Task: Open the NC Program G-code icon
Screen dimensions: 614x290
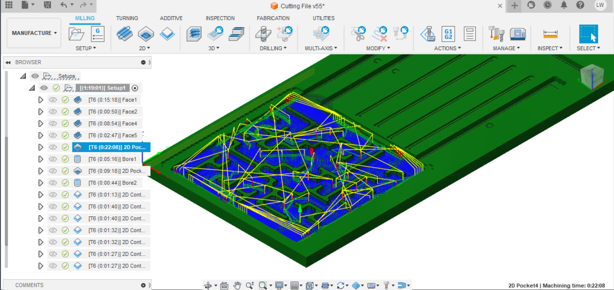Action: pos(98,34)
